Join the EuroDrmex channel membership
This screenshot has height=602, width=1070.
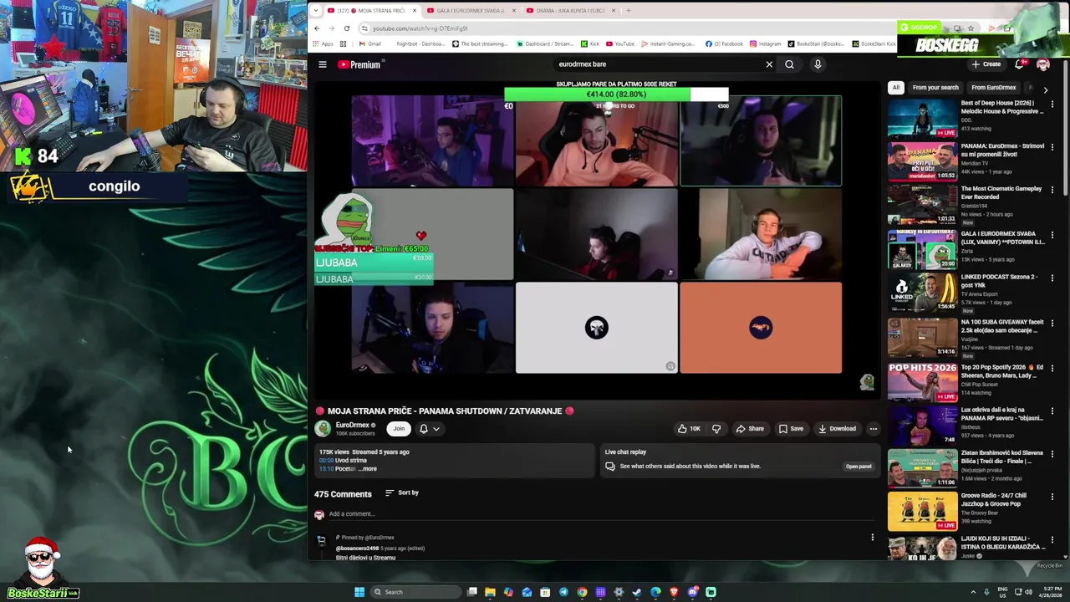point(399,429)
